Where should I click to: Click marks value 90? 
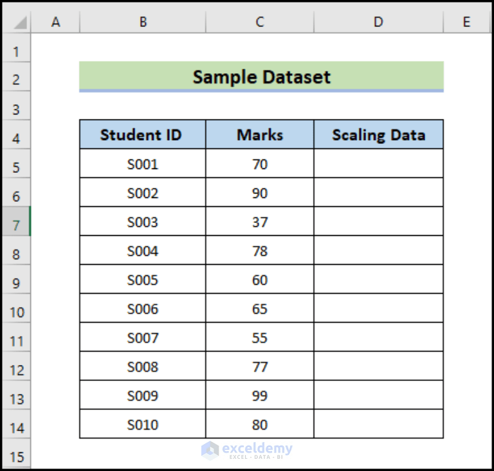(260, 192)
